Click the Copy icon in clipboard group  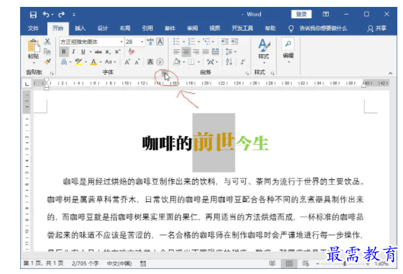click(x=47, y=51)
